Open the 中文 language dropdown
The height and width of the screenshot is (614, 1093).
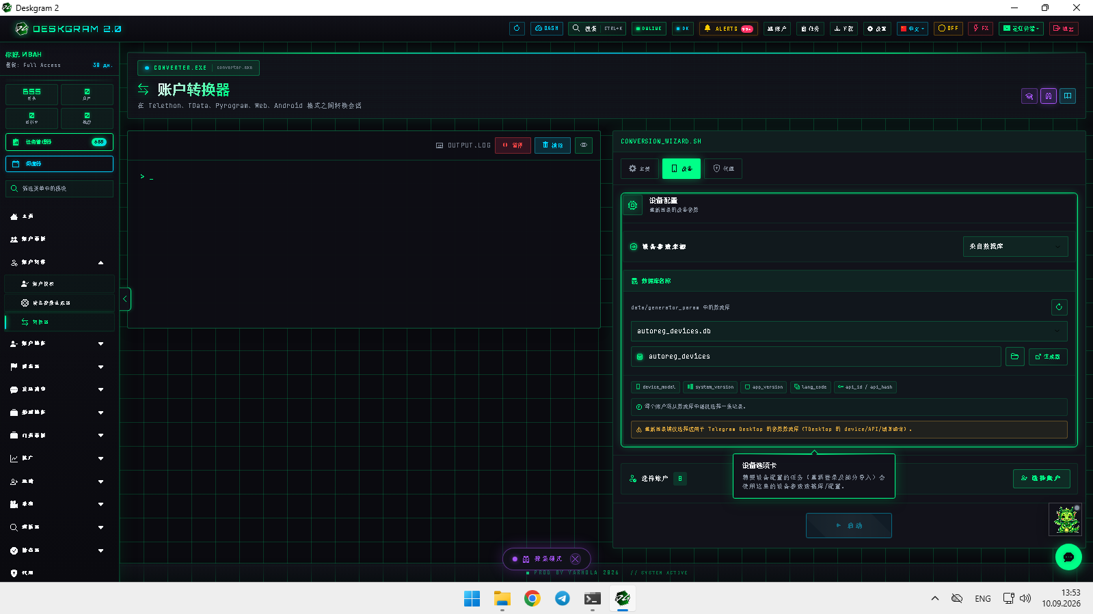[x=913, y=29]
